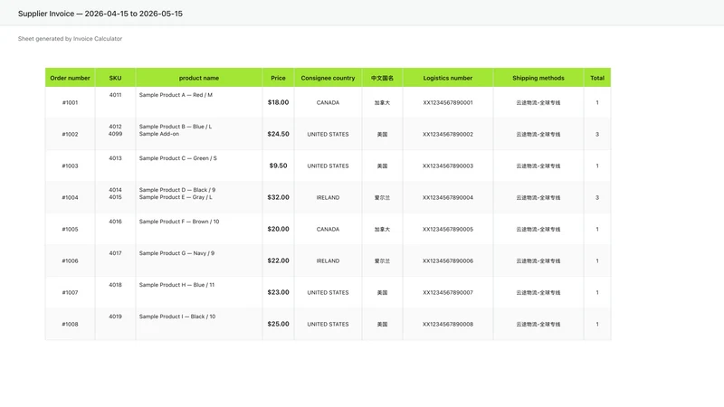Select order number #1007 cell
Viewport: 724px width, 407px height.
point(71,292)
